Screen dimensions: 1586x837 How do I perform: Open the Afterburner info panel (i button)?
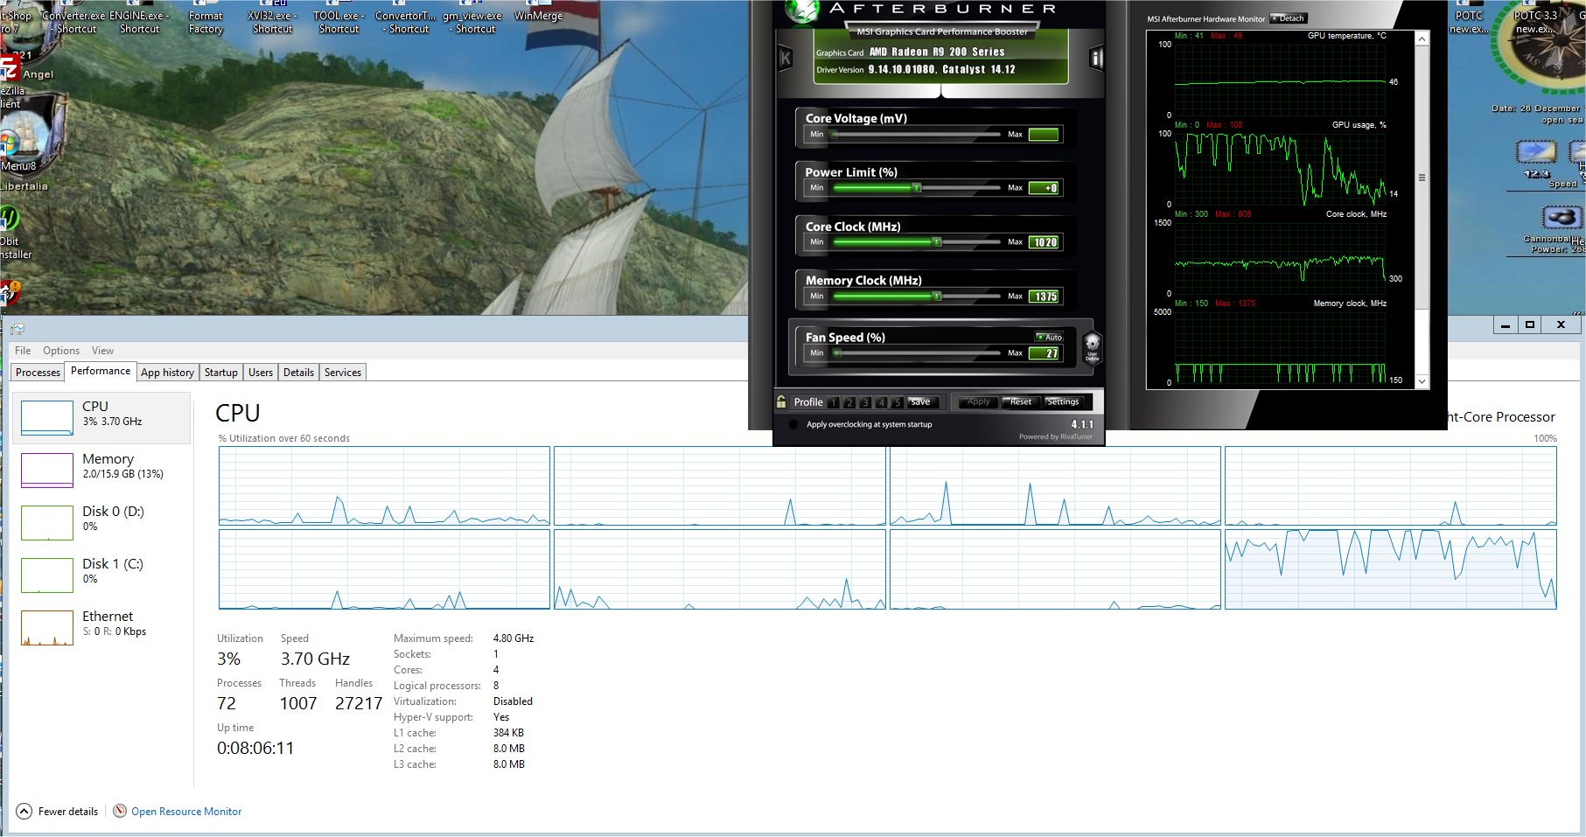(x=1096, y=59)
